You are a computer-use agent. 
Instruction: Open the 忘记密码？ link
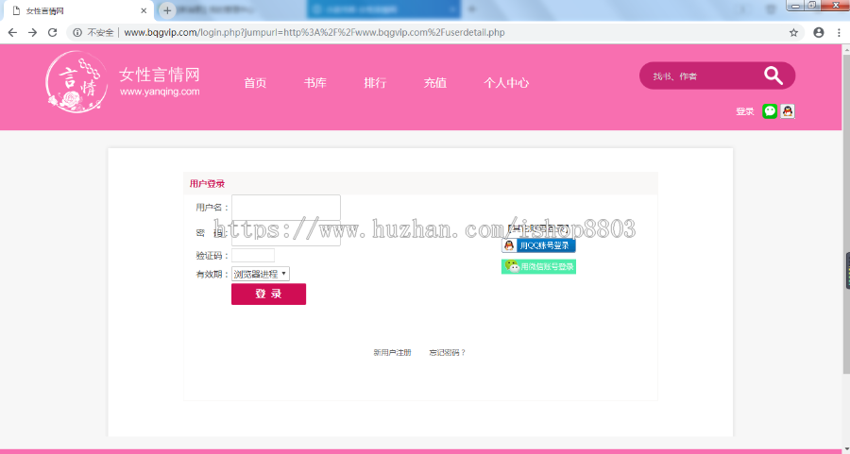(x=448, y=353)
